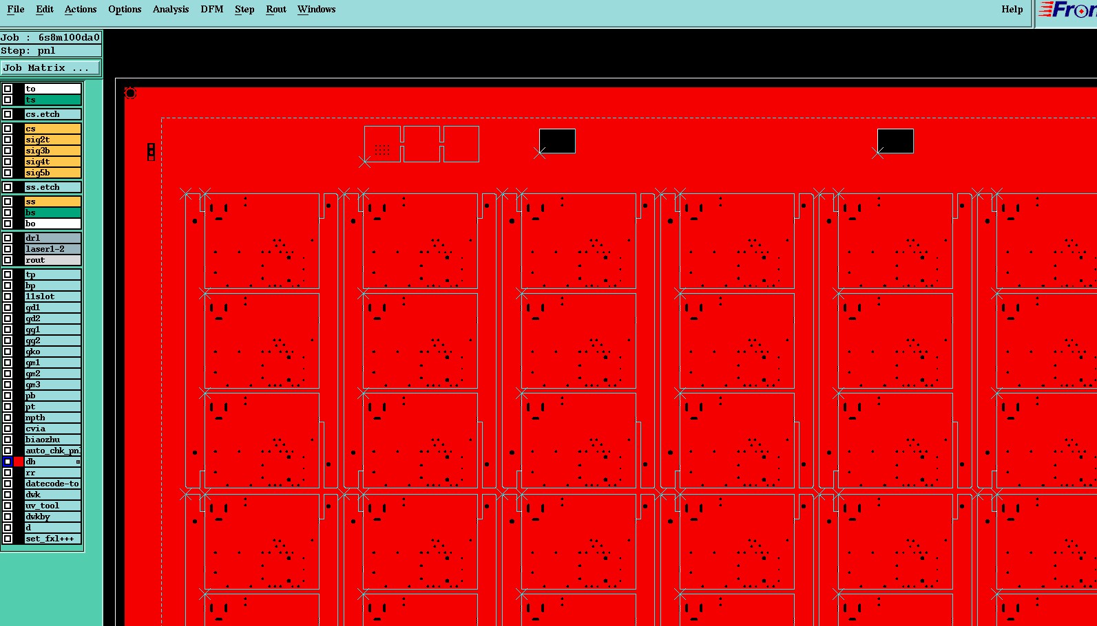Select the npth layer name
Viewport: 1097px width, 626px height.
(53, 418)
